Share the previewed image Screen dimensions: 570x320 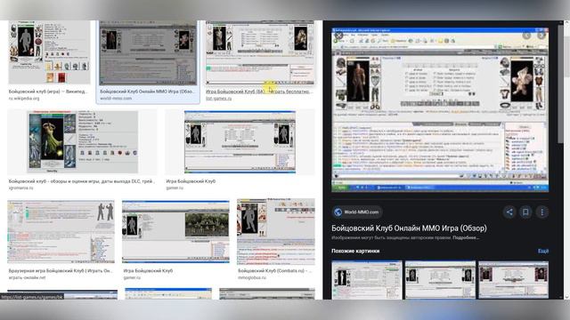coord(509,212)
